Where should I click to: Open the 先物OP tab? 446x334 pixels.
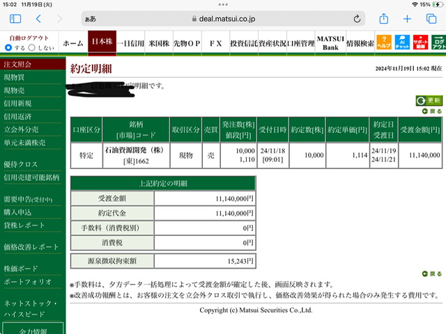click(187, 43)
